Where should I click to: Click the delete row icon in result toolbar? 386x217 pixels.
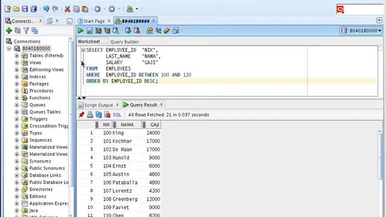click(107, 115)
